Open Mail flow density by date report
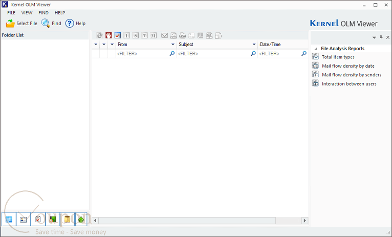Image resolution: width=392 pixels, height=237 pixels. pyautogui.click(x=348, y=66)
